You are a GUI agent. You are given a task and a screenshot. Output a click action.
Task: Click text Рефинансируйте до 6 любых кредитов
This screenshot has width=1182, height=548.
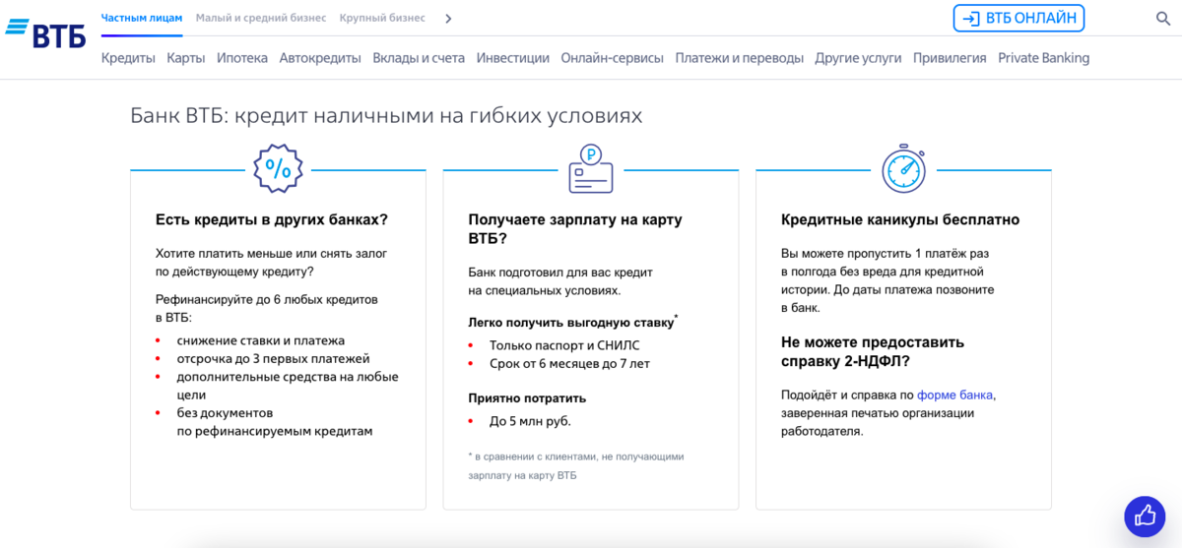(267, 308)
